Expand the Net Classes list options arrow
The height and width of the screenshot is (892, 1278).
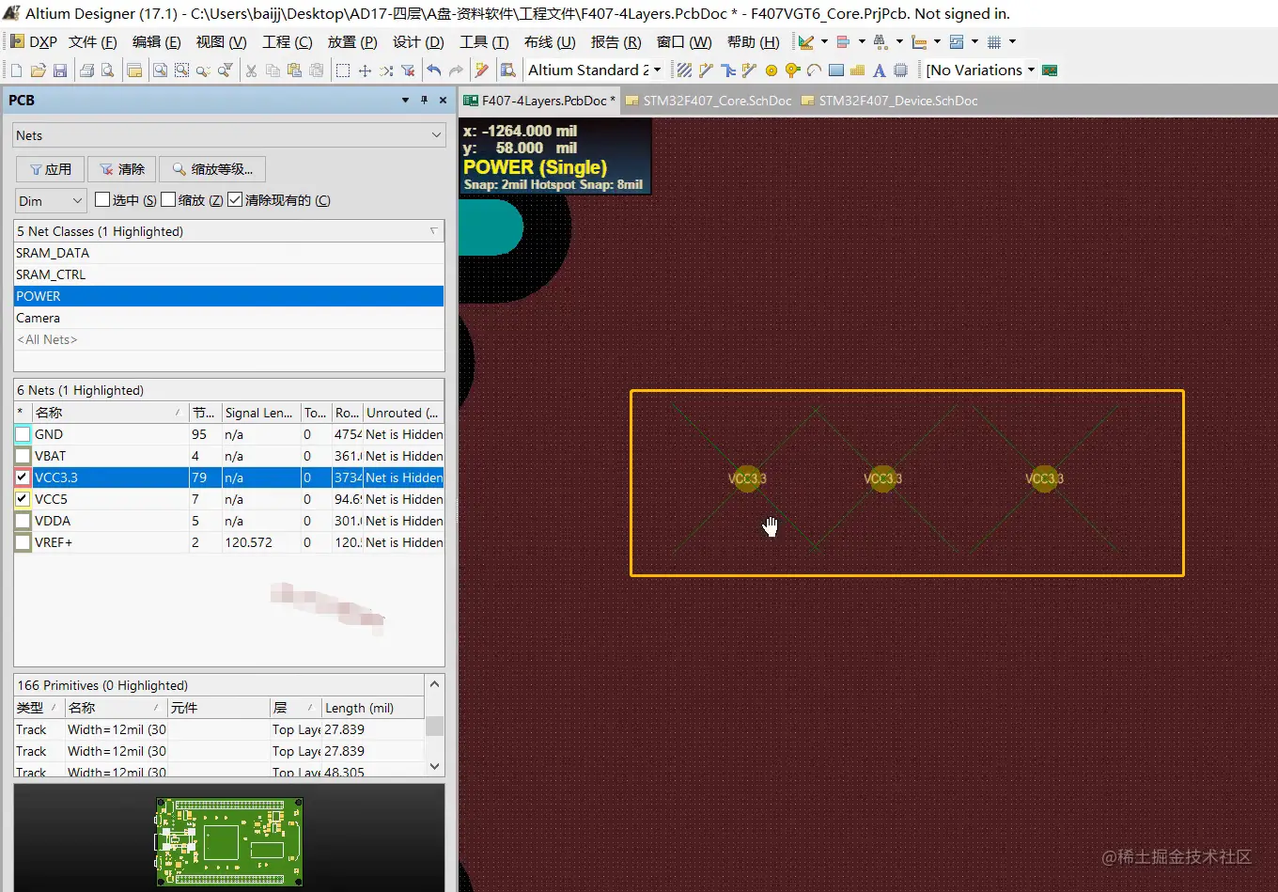coord(433,231)
